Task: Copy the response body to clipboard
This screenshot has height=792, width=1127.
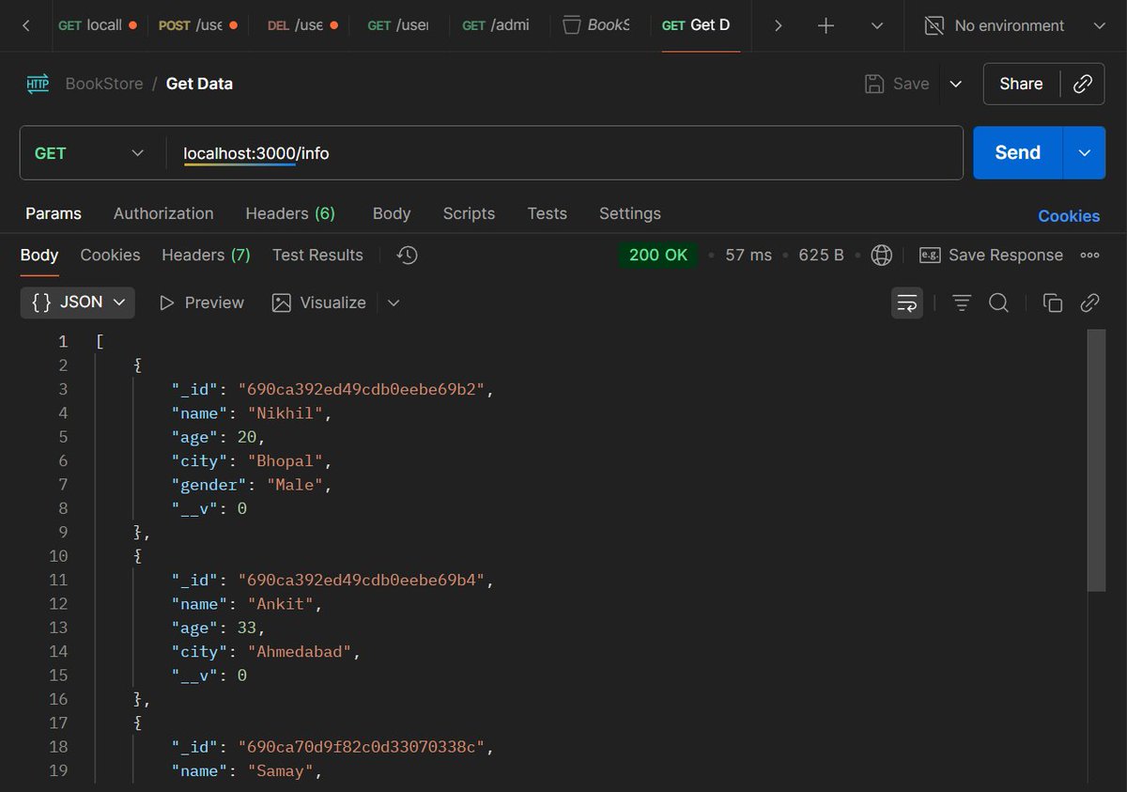Action: pyautogui.click(x=1056, y=303)
